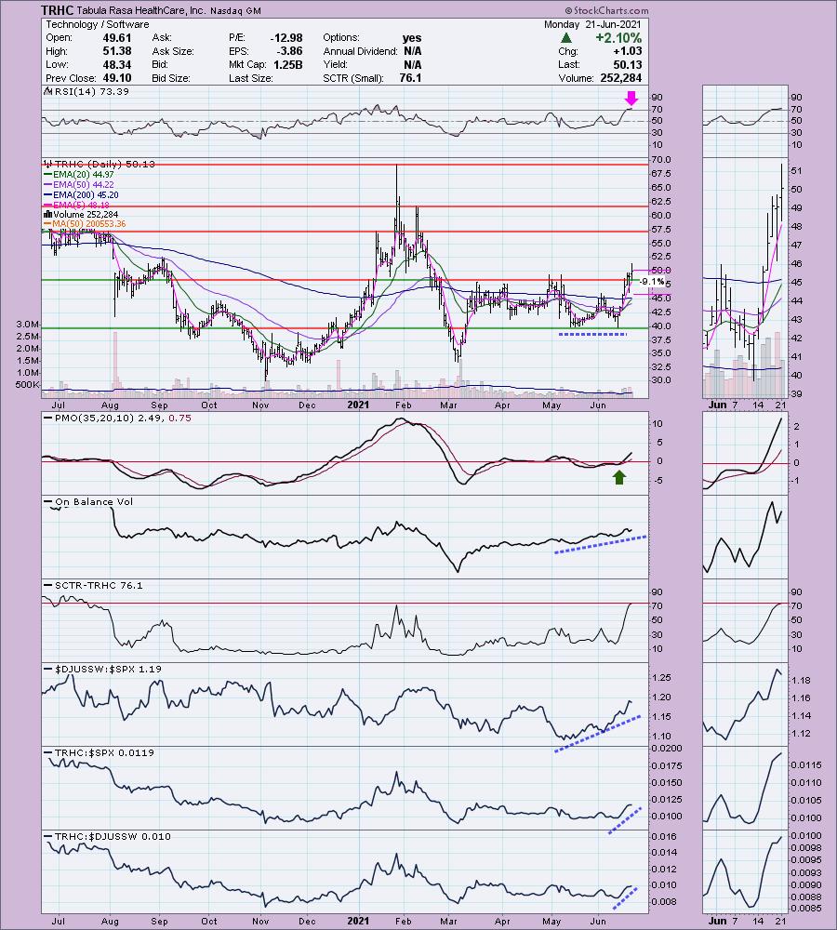Click the Annual Dividend label
This screenshot has height=930, width=837.
point(361,51)
